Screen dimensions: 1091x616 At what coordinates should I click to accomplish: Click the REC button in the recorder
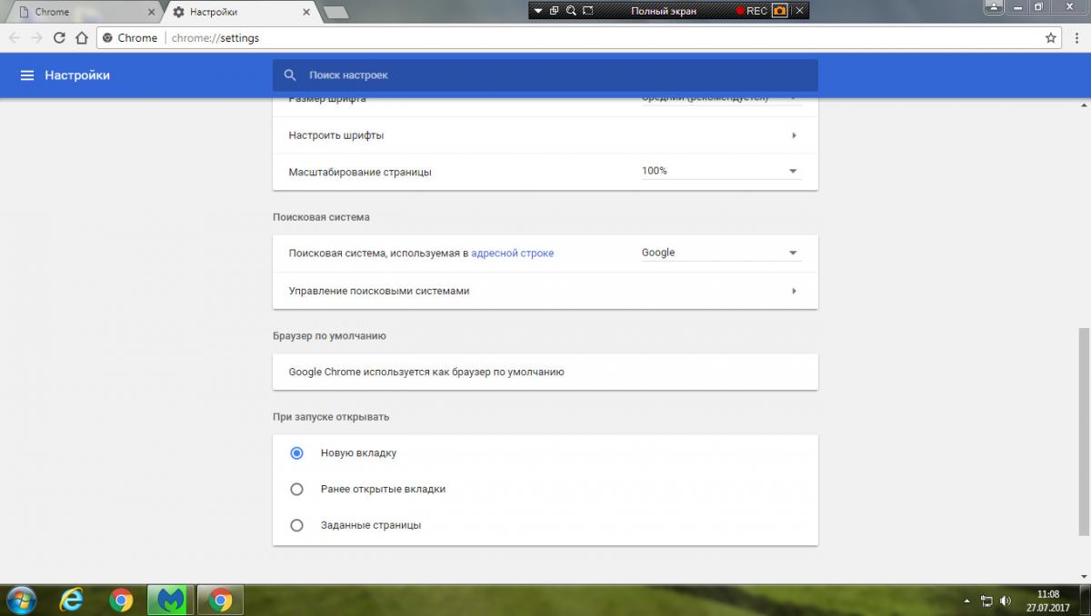(x=751, y=11)
